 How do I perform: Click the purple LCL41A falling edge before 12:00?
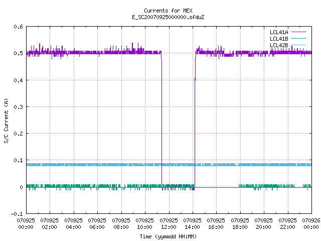pos(162,119)
